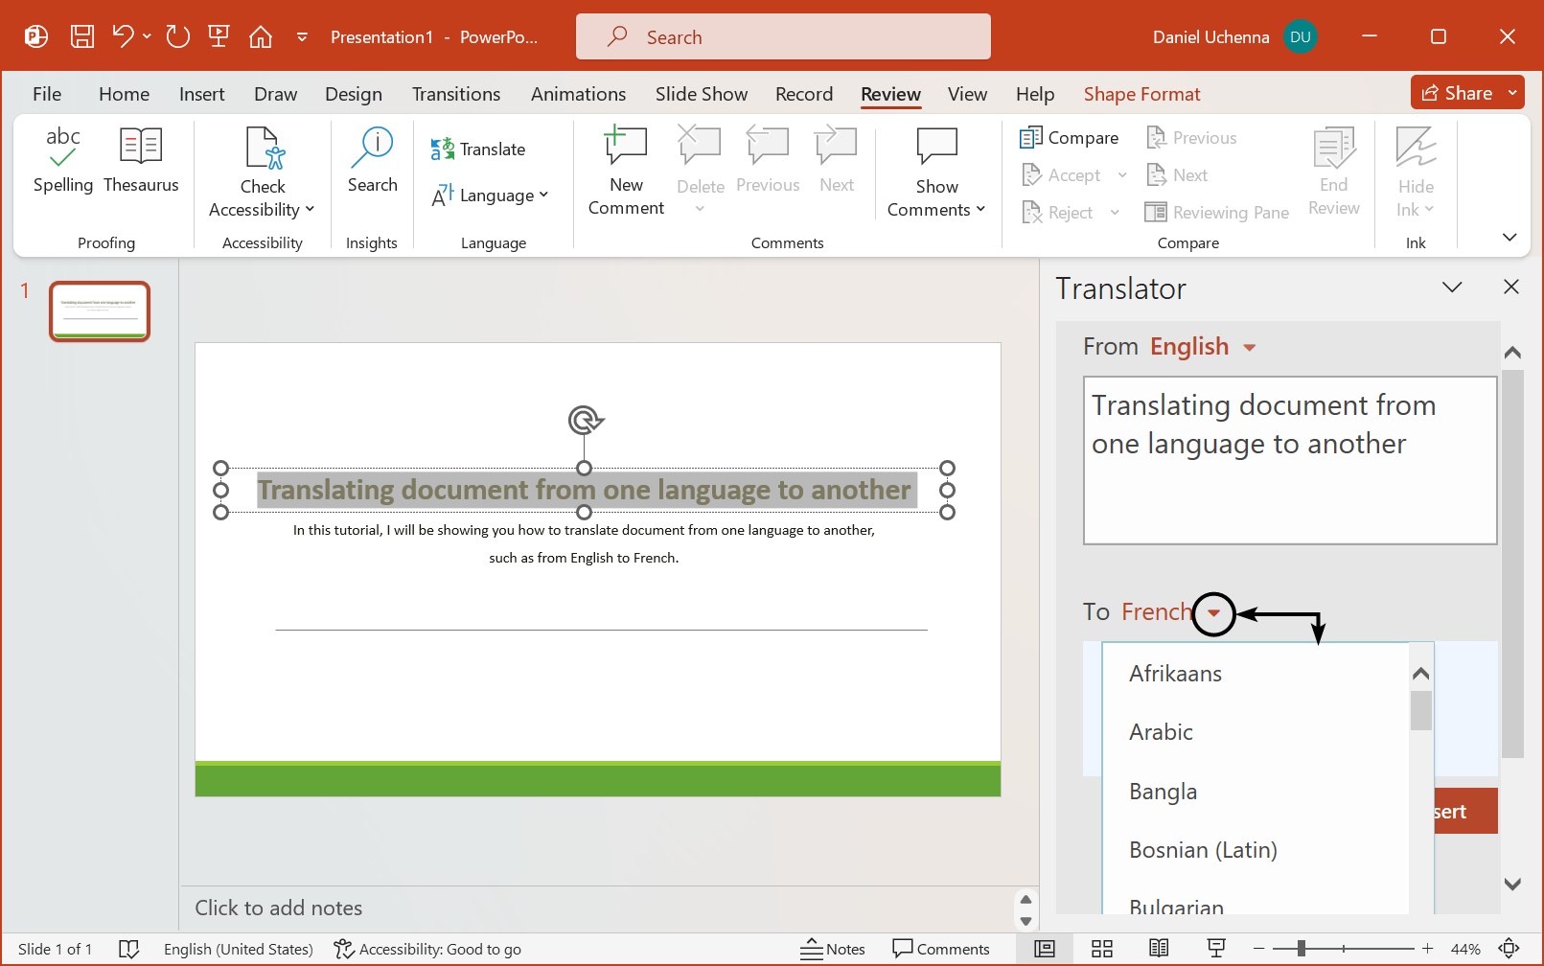Toggle the Reviewing Pane
This screenshot has height=966, width=1544.
tap(1216, 212)
